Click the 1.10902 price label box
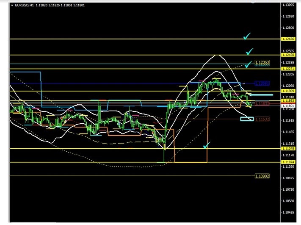 (x=262, y=176)
